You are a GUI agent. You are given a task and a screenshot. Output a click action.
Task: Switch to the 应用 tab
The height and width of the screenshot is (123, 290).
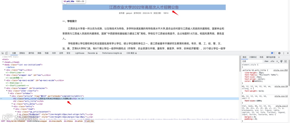(x=61, y=53)
